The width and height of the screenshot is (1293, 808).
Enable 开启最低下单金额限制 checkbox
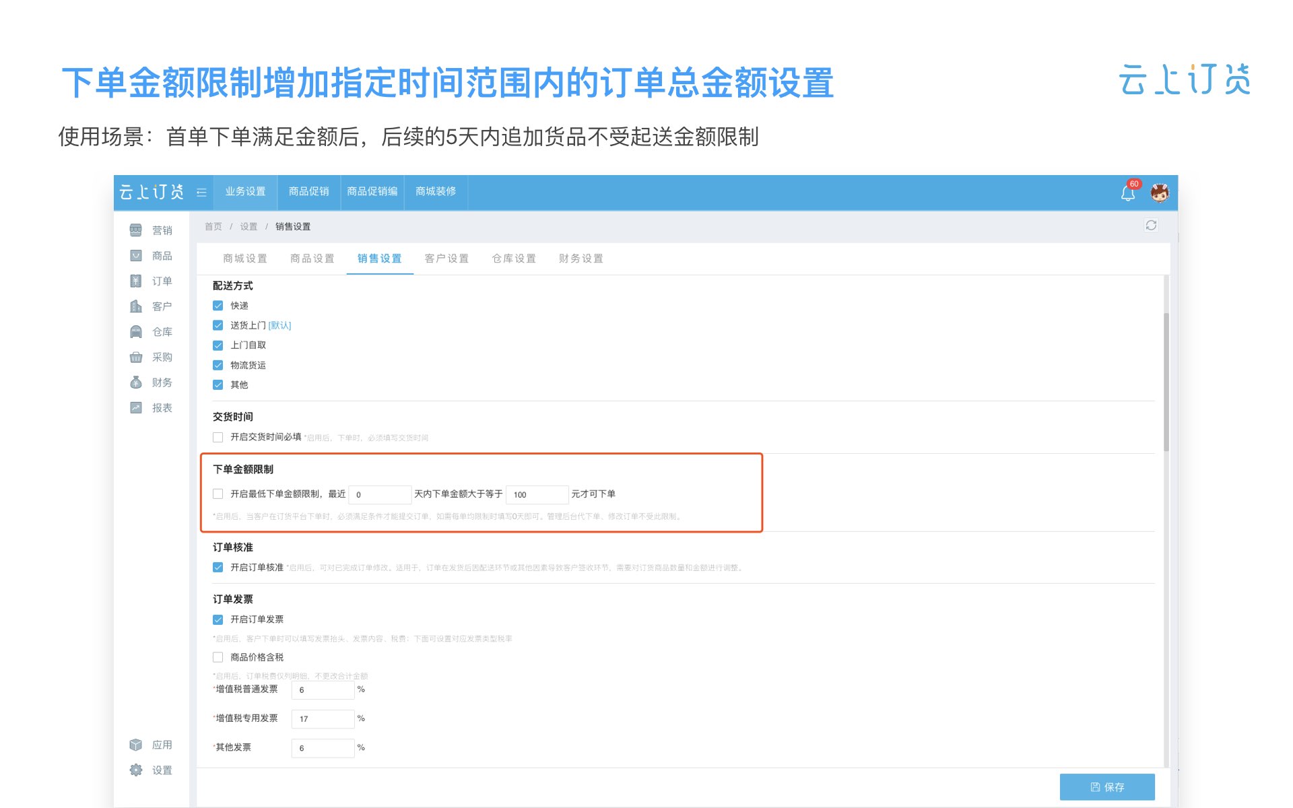pyautogui.click(x=218, y=494)
